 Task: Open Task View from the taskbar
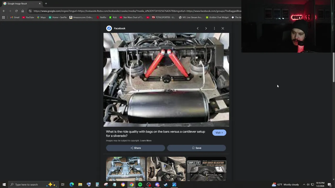pyautogui.click(x=63, y=185)
